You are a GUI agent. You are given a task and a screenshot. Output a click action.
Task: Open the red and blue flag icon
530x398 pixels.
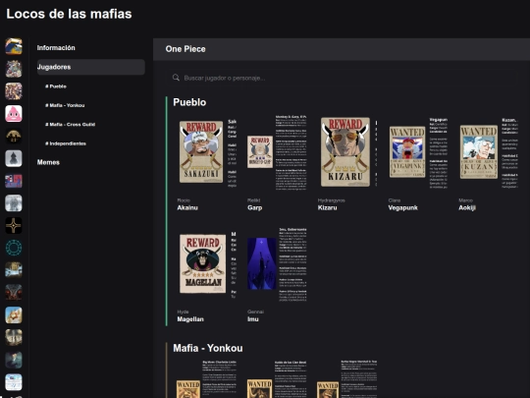tap(14, 181)
